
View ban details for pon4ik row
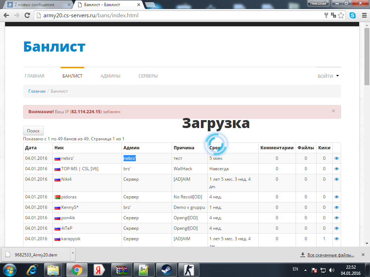[336, 218]
